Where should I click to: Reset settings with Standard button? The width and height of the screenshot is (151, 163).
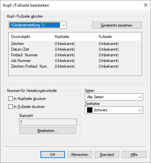click(107, 154)
